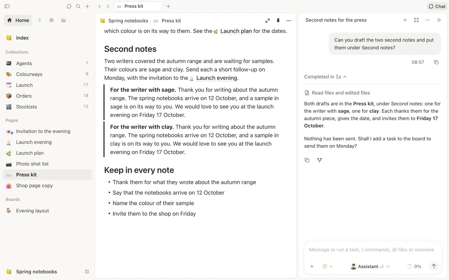The image size is (449, 280).
Task: Toggle the Chat panel button
Action: (x=437, y=6)
